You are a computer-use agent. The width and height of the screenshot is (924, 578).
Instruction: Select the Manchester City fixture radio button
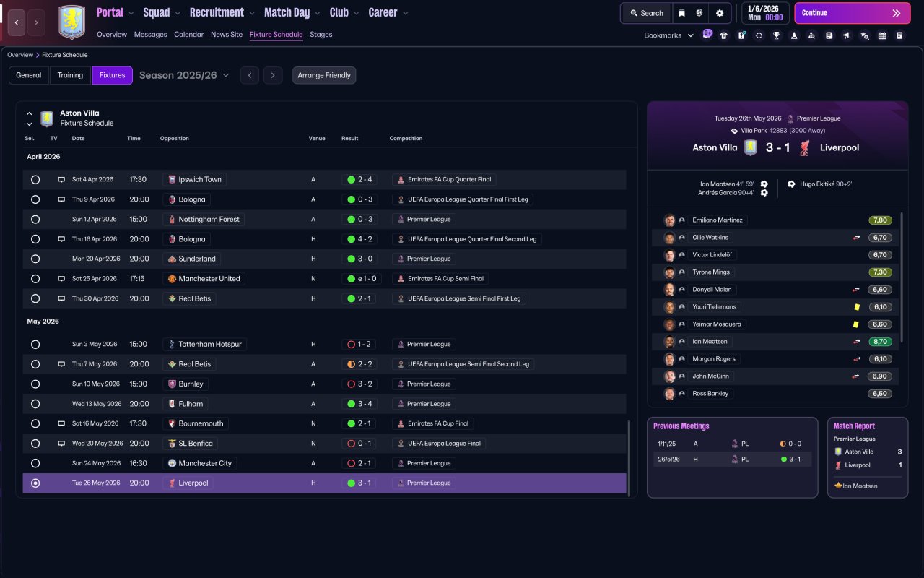pos(35,463)
